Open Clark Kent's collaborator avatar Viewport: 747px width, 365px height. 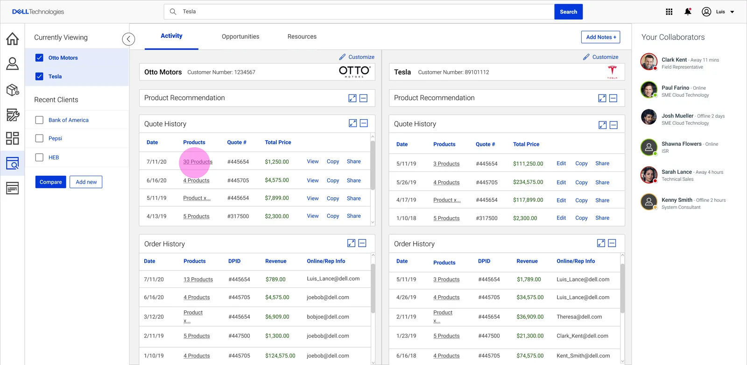[649, 62]
